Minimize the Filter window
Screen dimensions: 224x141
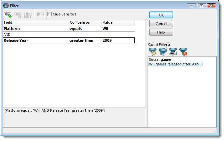[191, 6]
